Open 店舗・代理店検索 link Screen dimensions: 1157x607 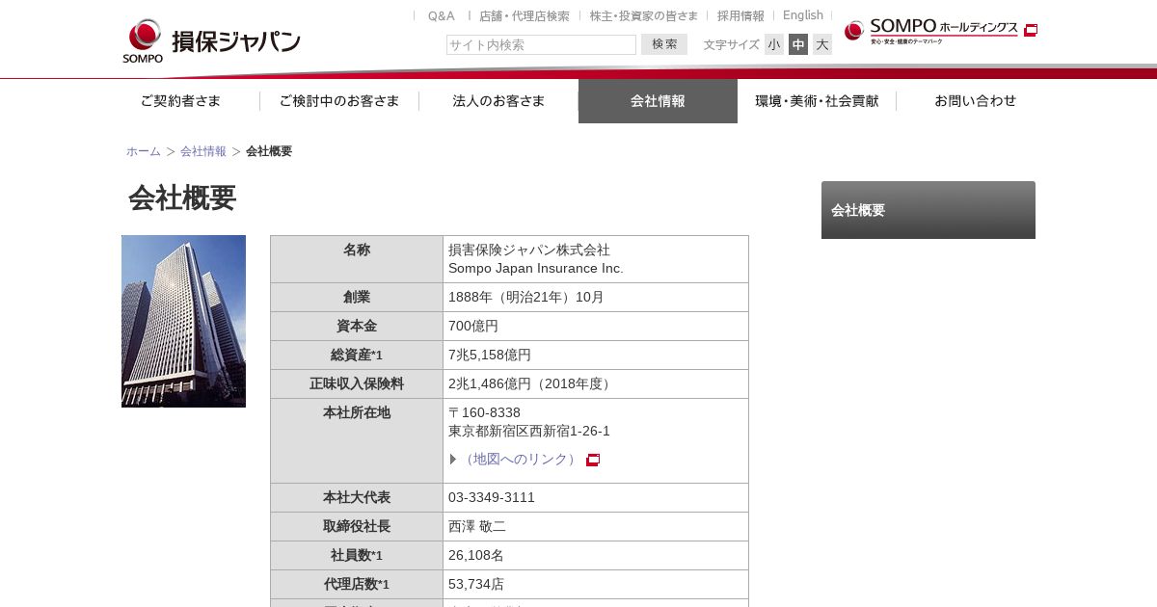click(x=525, y=15)
